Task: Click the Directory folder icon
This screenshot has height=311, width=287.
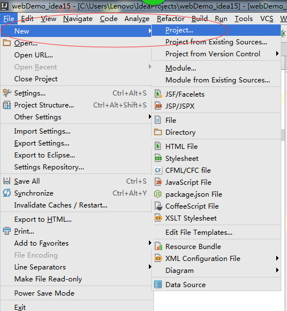Action: click(x=158, y=132)
